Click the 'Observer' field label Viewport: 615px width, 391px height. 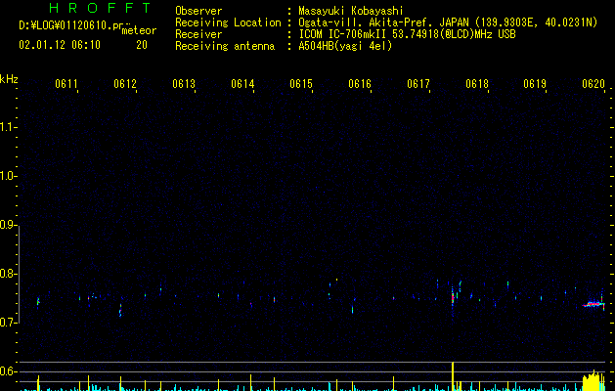(198, 11)
